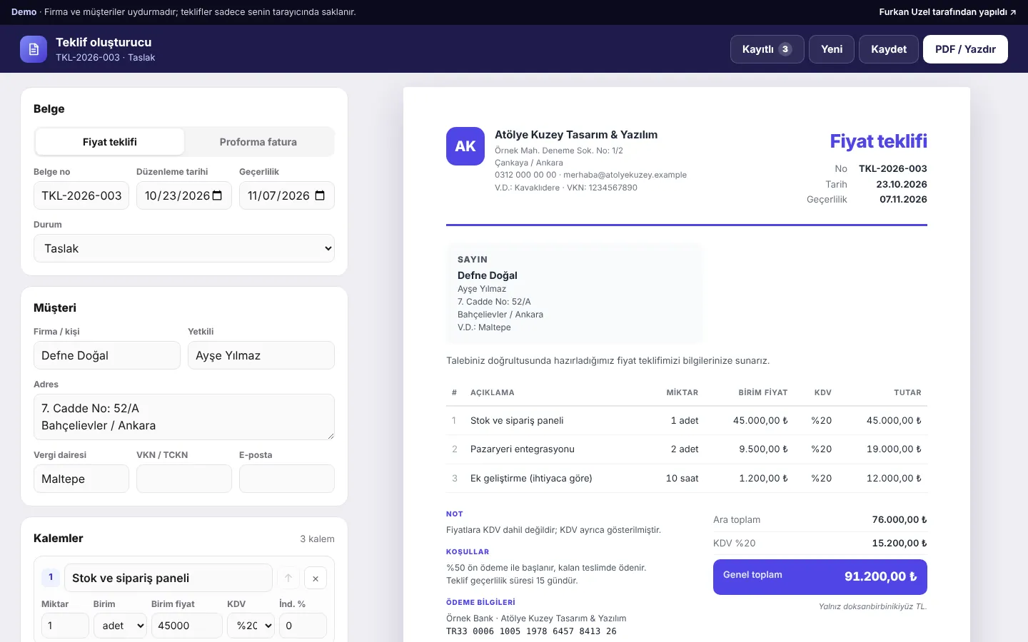The image size is (1028, 642).
Task: Click the 3 kalem counter label
Action: click(x=317, y=539)
